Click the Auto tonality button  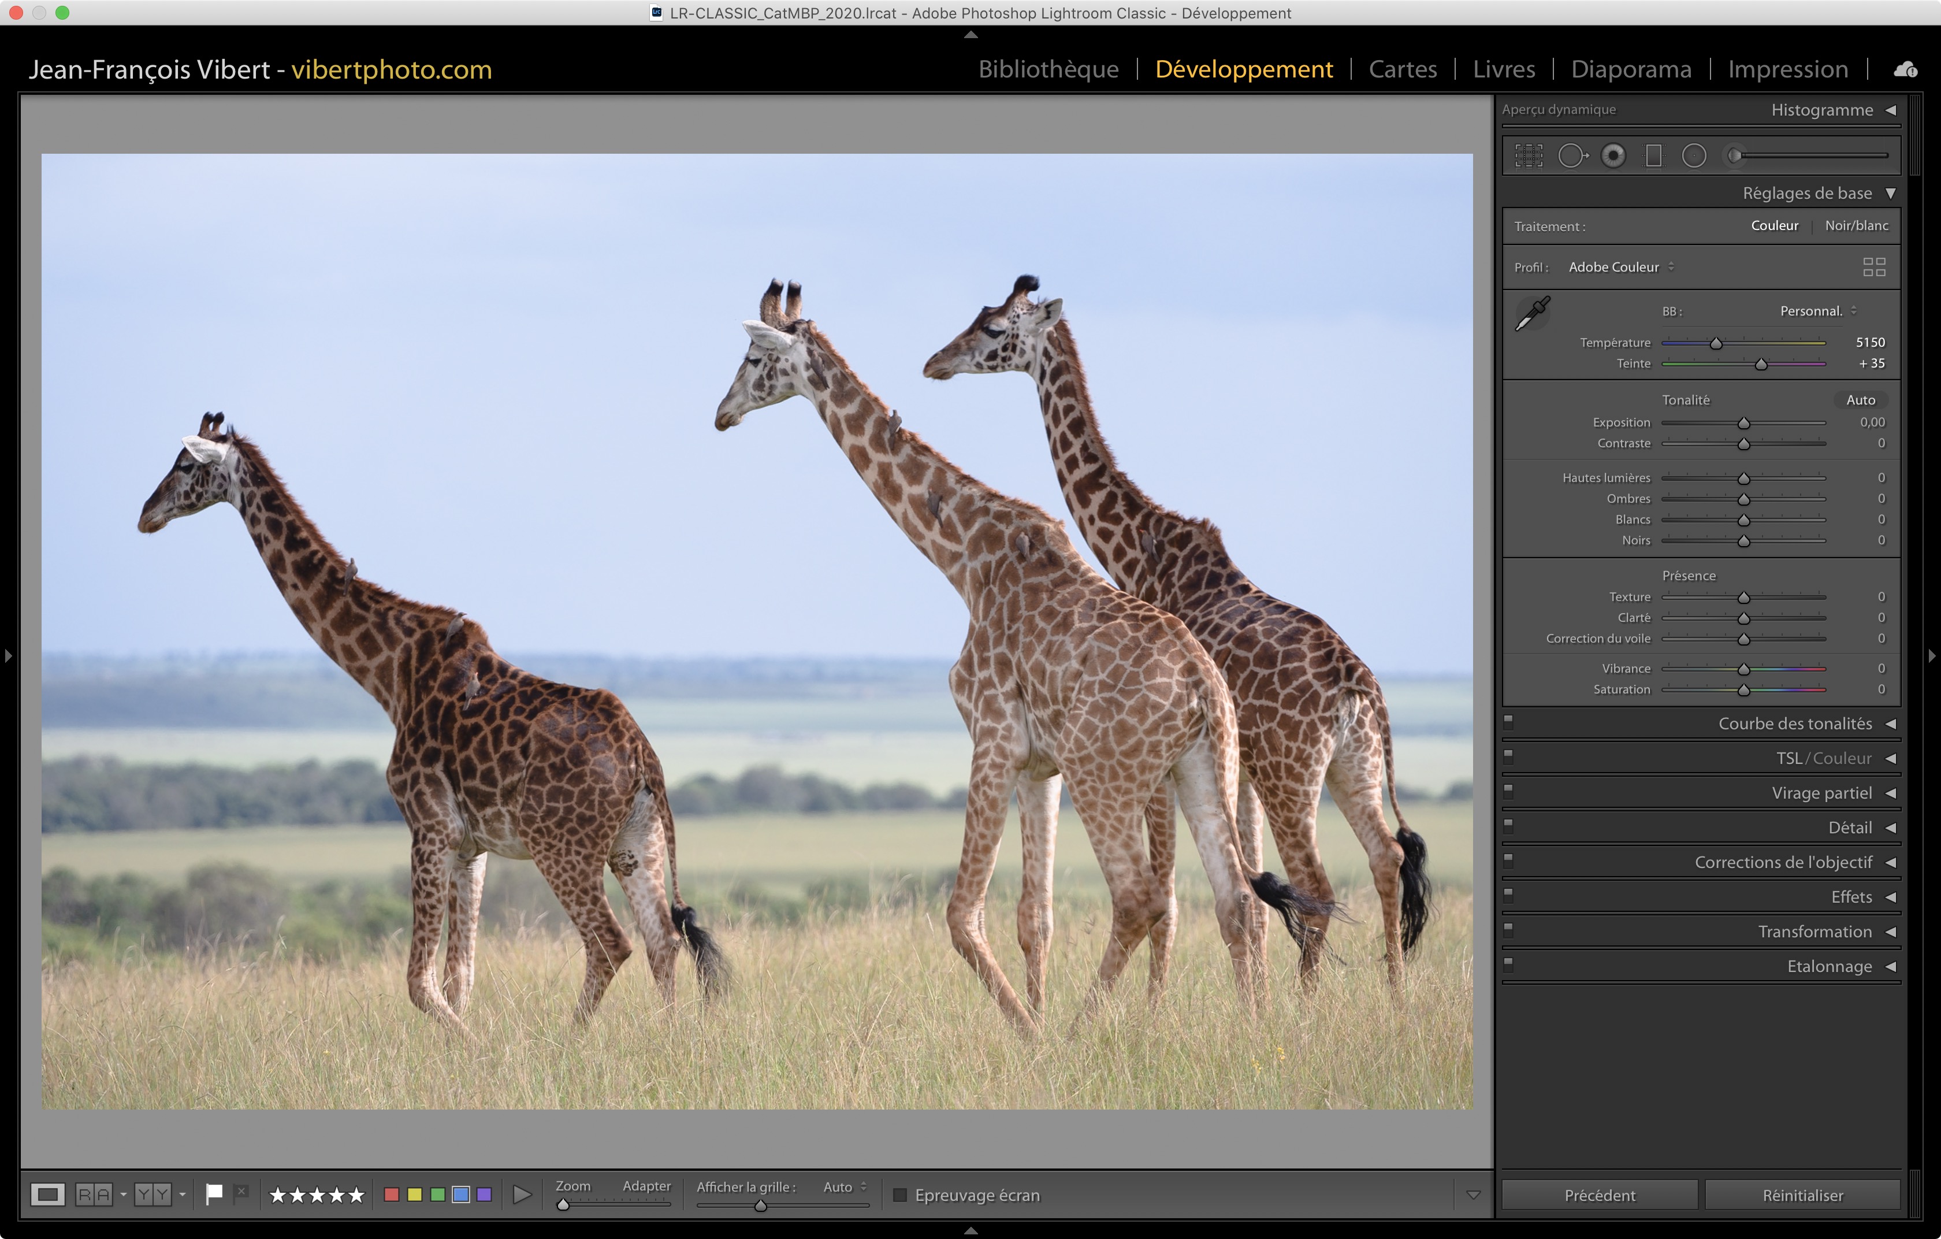click(1860, 400)
